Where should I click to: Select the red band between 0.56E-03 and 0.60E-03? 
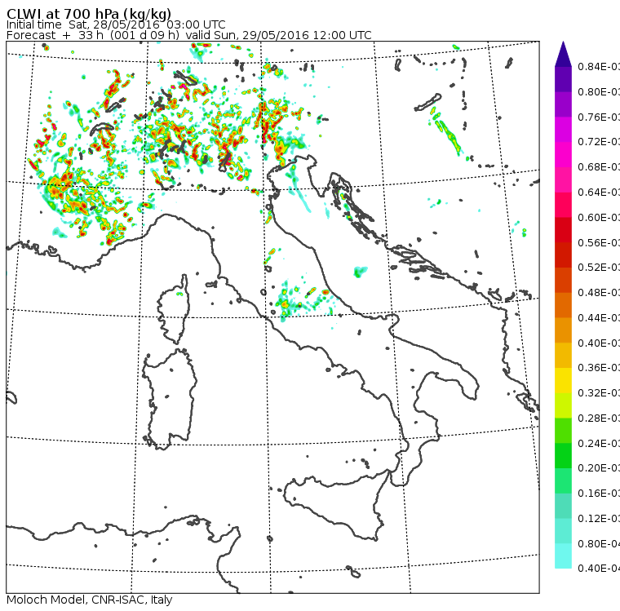click(x=563, y=230)
